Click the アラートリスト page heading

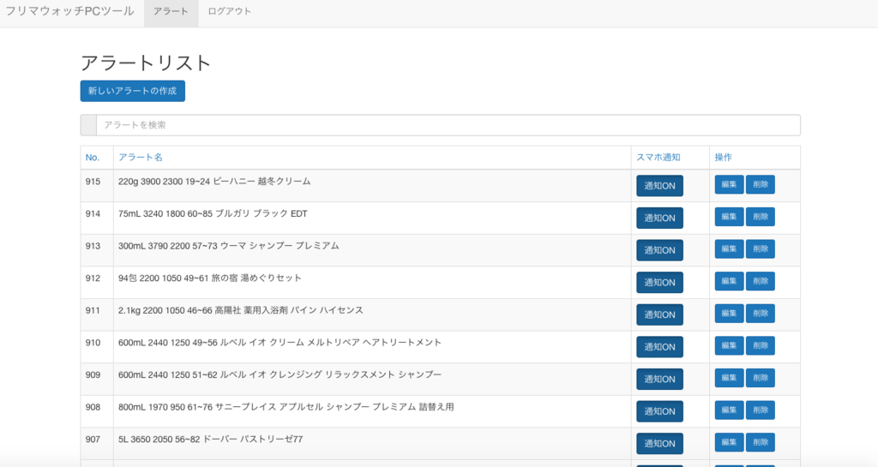[x=146, y=63]
